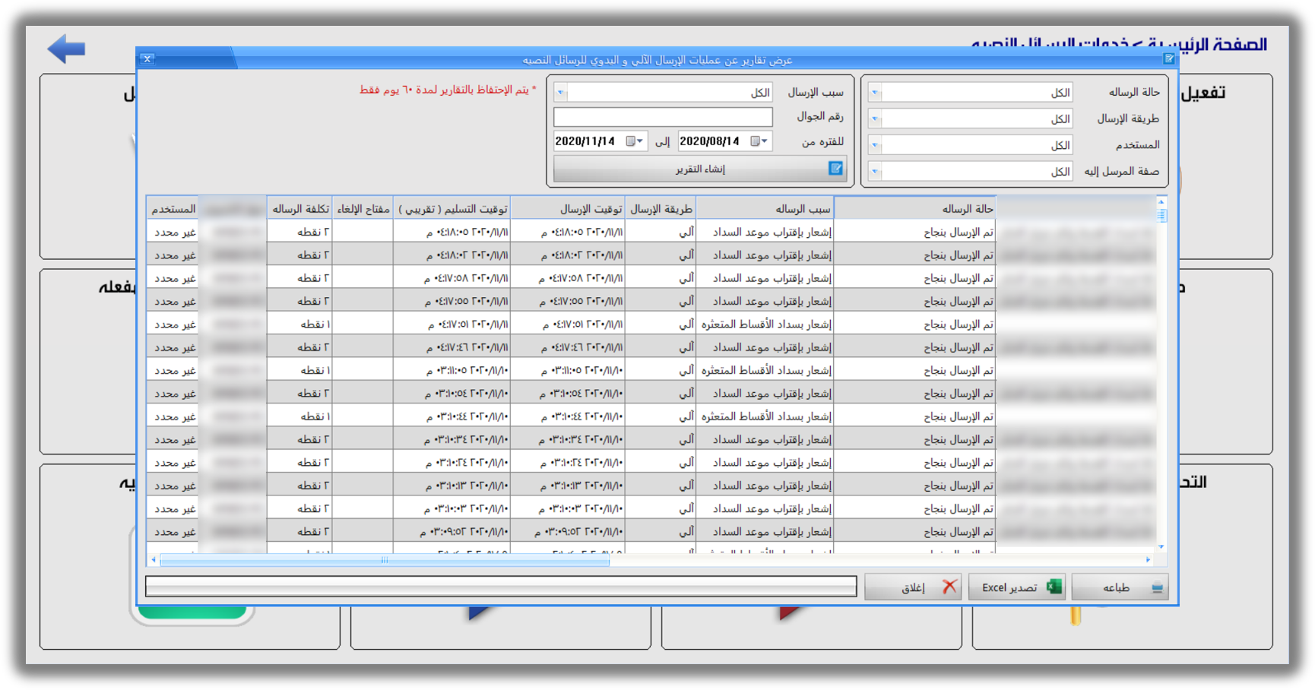Click ٠٣:١١:٠٥ in the توقيت الإرسال column
This screenshot has height=690, width=1315.
click(x=568, y=371)
